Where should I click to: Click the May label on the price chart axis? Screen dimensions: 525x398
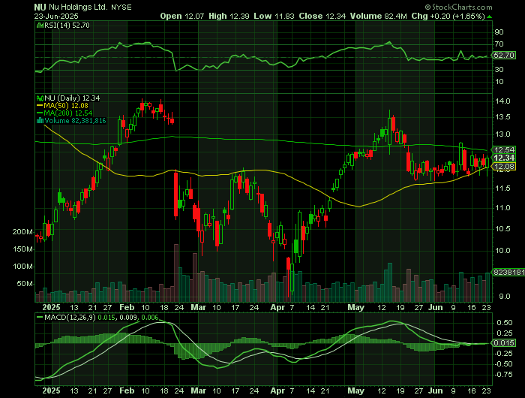[355, 307]
